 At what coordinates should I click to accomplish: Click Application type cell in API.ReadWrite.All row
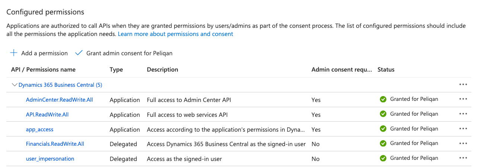coord(125,115)
